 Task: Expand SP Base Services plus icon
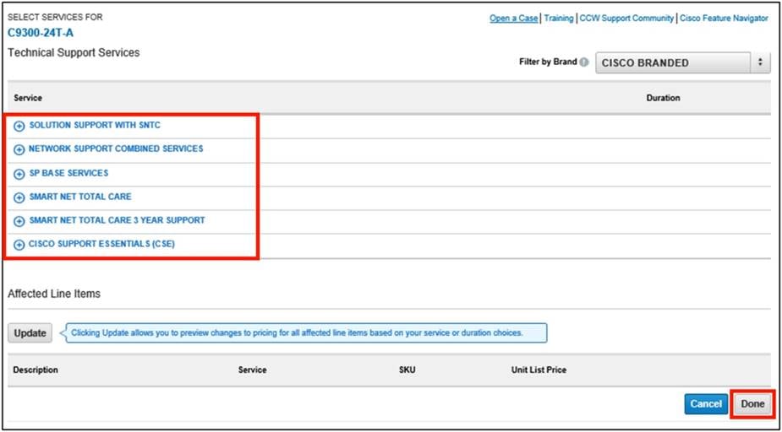(x=19, y=174)
